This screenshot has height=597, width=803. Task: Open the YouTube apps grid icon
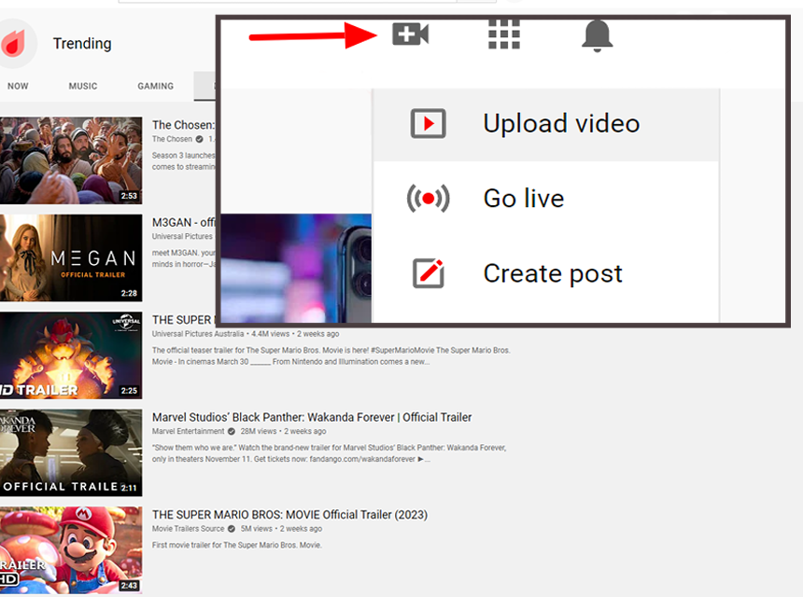(504, 35)
